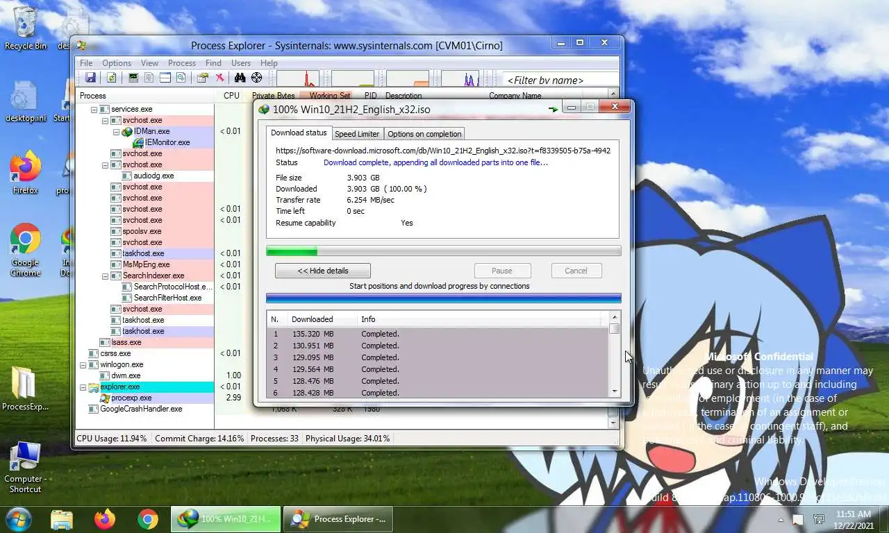Open the File menu in Process Explorer
This screenshot has width=889, height=533.
point(86,62)
